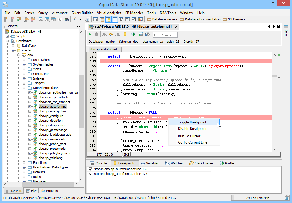Uncheck the breakpoint at line 177

90,174
